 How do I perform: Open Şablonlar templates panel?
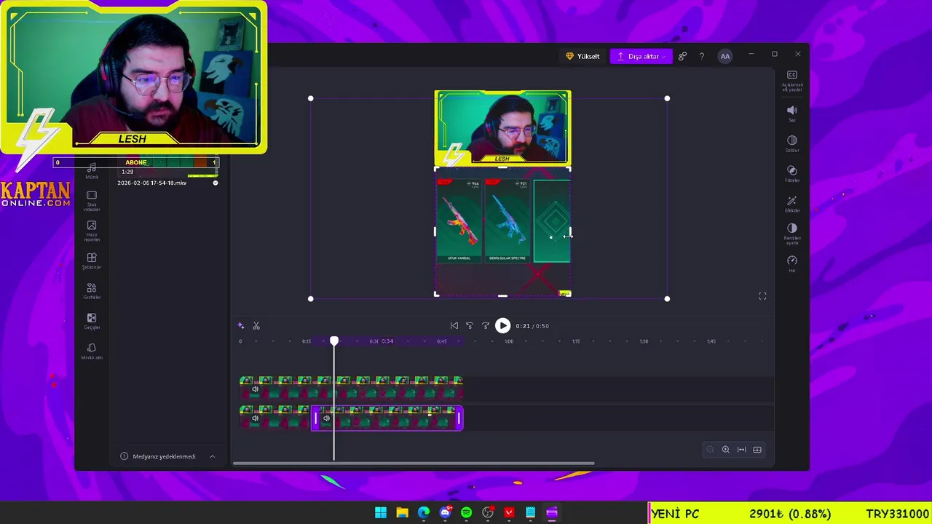click(x=92, y=261)
